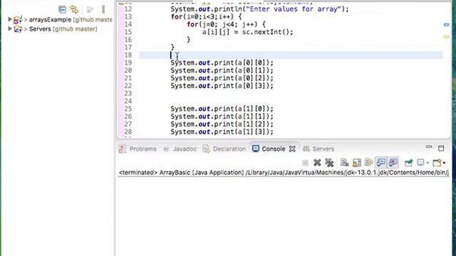Click the Console tab monitor icon
456x256 pixels.
pyautogui.click(x=256, y=149)
